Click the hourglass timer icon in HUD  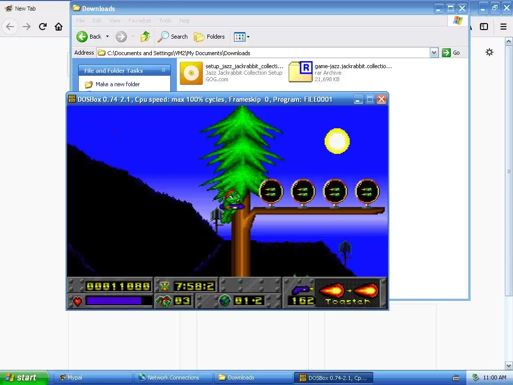164,286
